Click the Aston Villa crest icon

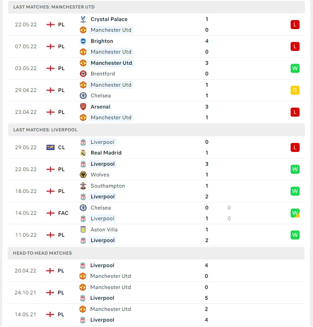83,230
